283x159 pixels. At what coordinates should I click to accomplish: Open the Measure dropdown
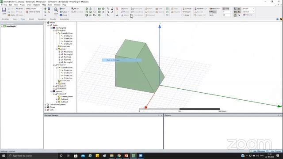coord(215,9)
